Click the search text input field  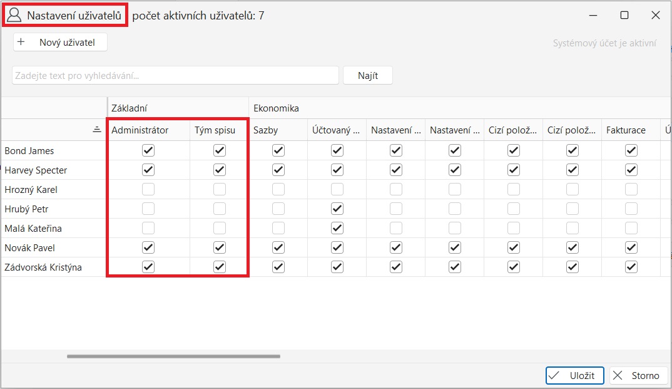click(x=175, y=76)
